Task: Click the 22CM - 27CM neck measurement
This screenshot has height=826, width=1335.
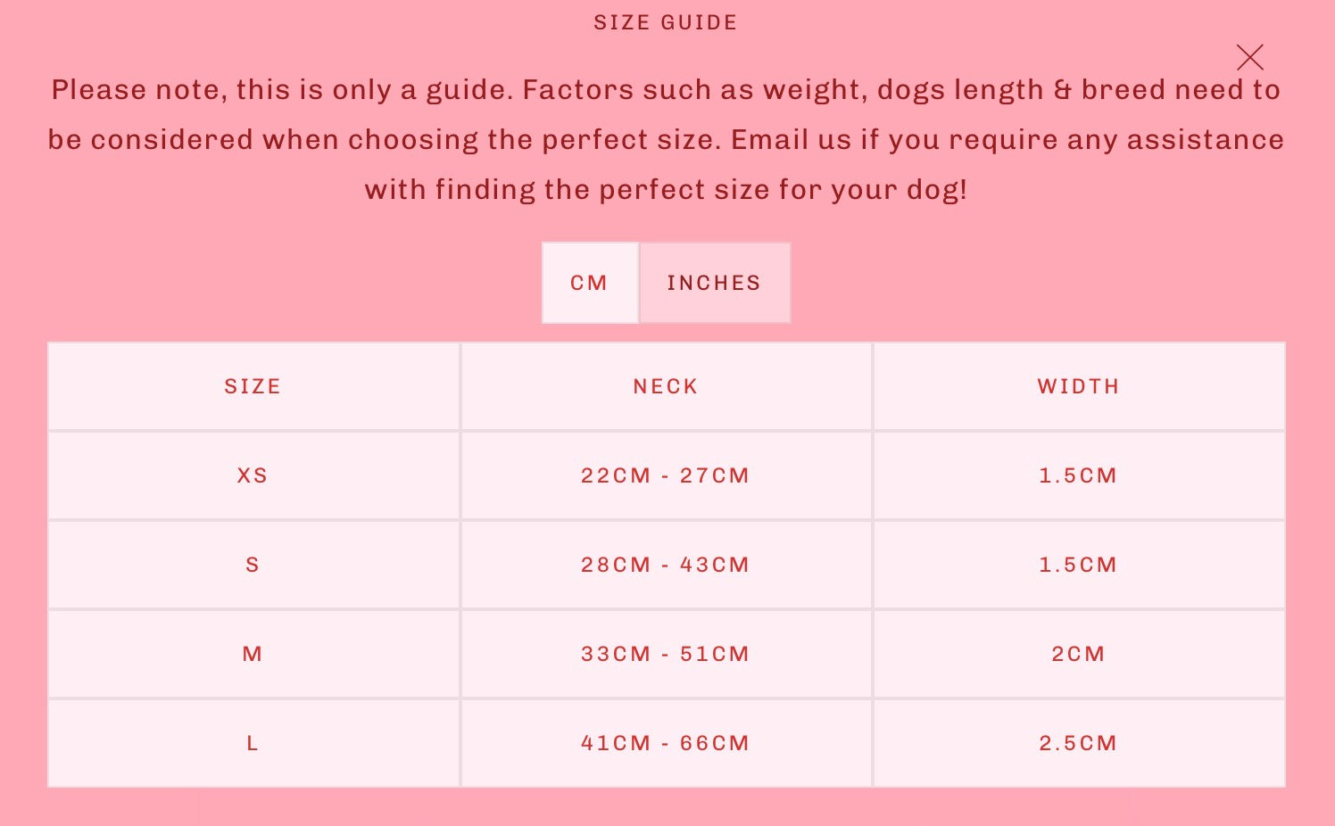Action: point(666,475)
